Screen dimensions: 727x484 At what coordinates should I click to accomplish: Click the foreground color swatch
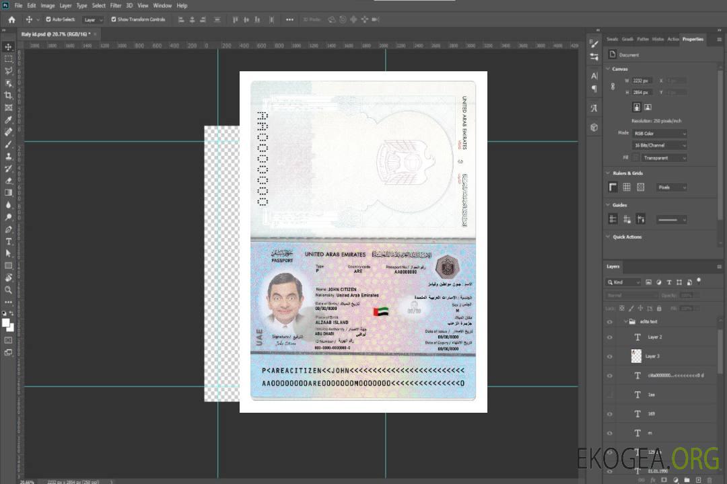pyautogui.click(x=5, y=323)
